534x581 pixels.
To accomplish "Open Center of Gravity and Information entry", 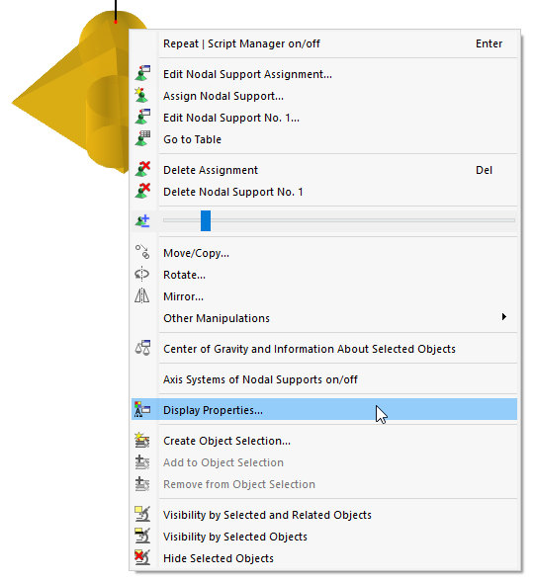I will point(324,349).
